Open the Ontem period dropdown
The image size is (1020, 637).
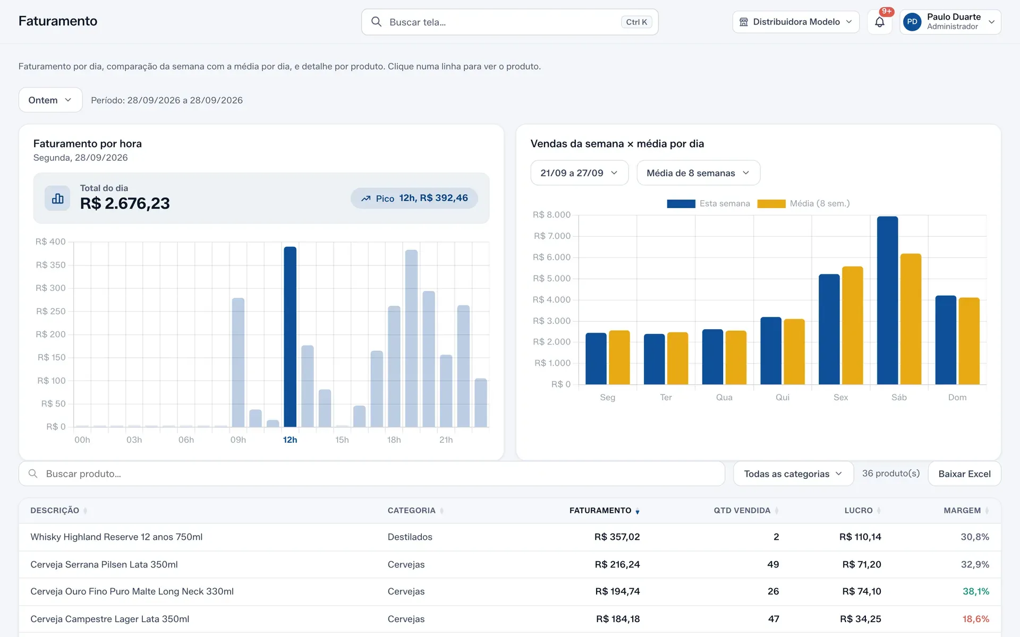(x=50, y=100)
